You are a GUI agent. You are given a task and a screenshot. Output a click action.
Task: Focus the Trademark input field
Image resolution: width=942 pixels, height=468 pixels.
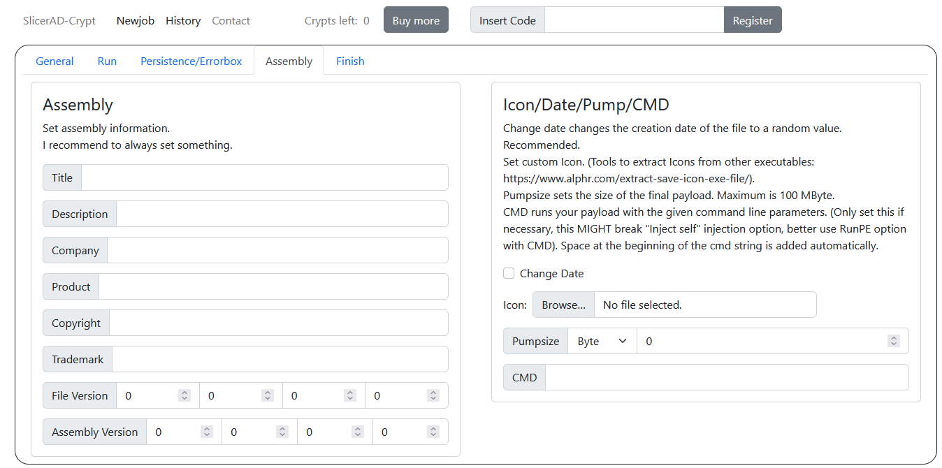[x=280, y=359]
